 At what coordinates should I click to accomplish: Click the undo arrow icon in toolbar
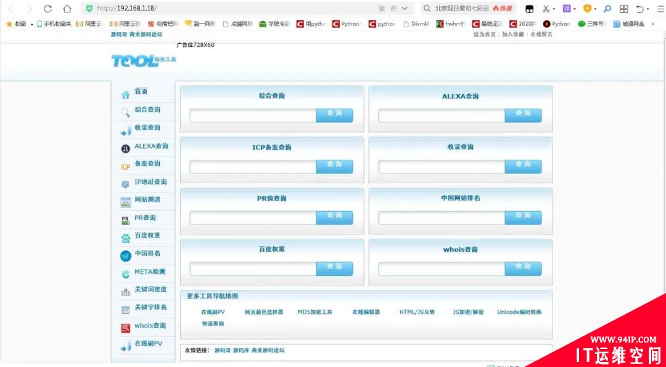[639, 9]
